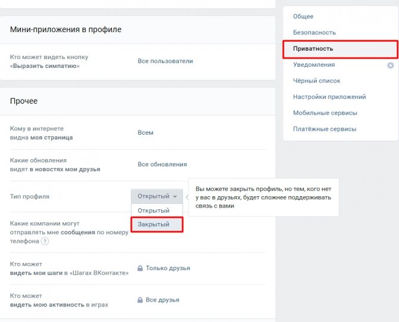Change Только друзья steps visibility setting

pos(168,268)
